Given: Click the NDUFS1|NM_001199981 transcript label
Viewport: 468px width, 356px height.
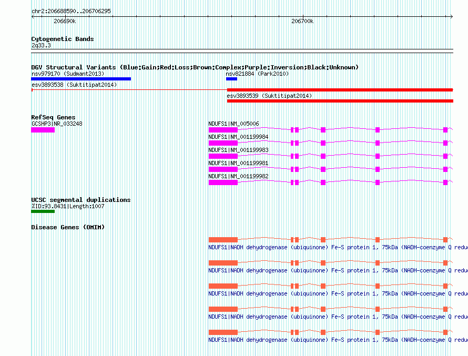Looking at the screenshot, I should coord(239,163).
